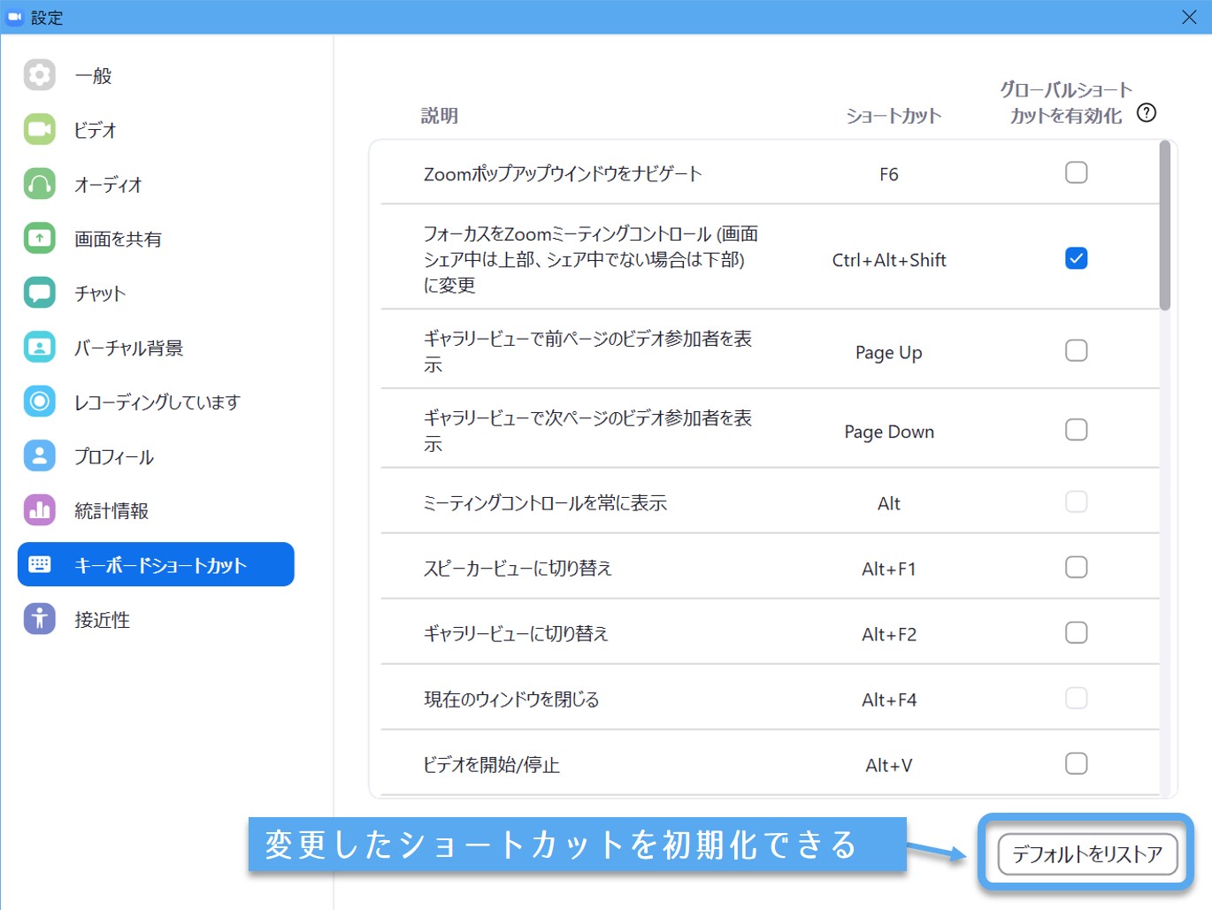
Task: Edit the Alt+V shortcut field
Action: coord(889,765)
